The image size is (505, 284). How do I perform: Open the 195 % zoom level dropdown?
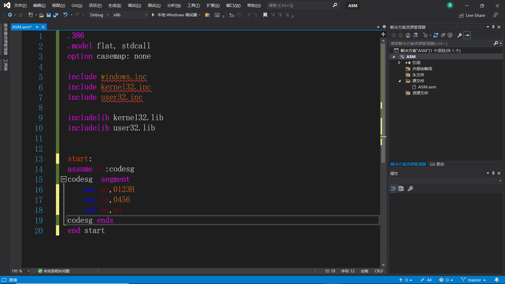(x=28, y=271)
